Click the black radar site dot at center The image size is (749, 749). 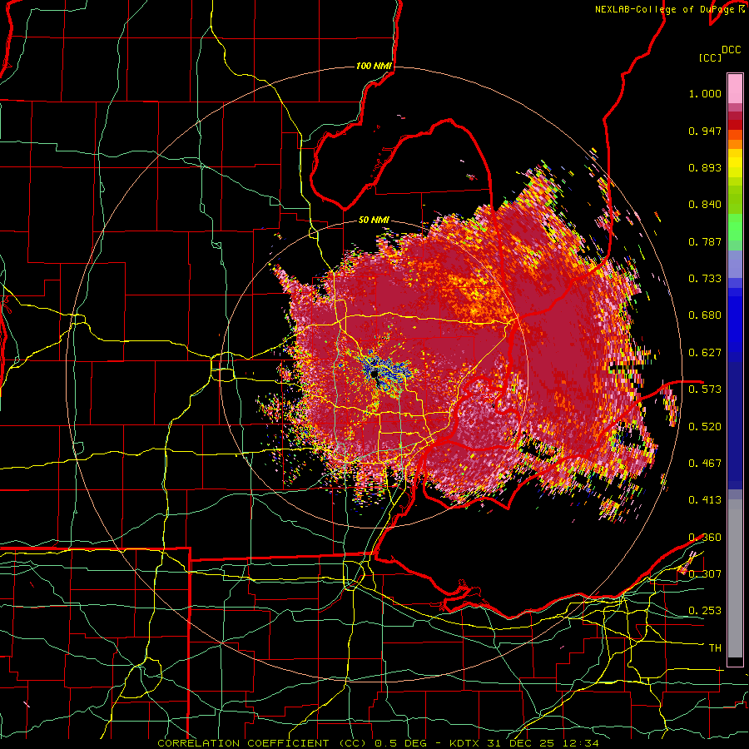coord(374,374)
